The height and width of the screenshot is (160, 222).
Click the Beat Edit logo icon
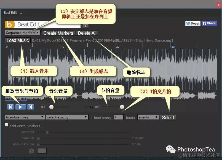click(10, 25)
